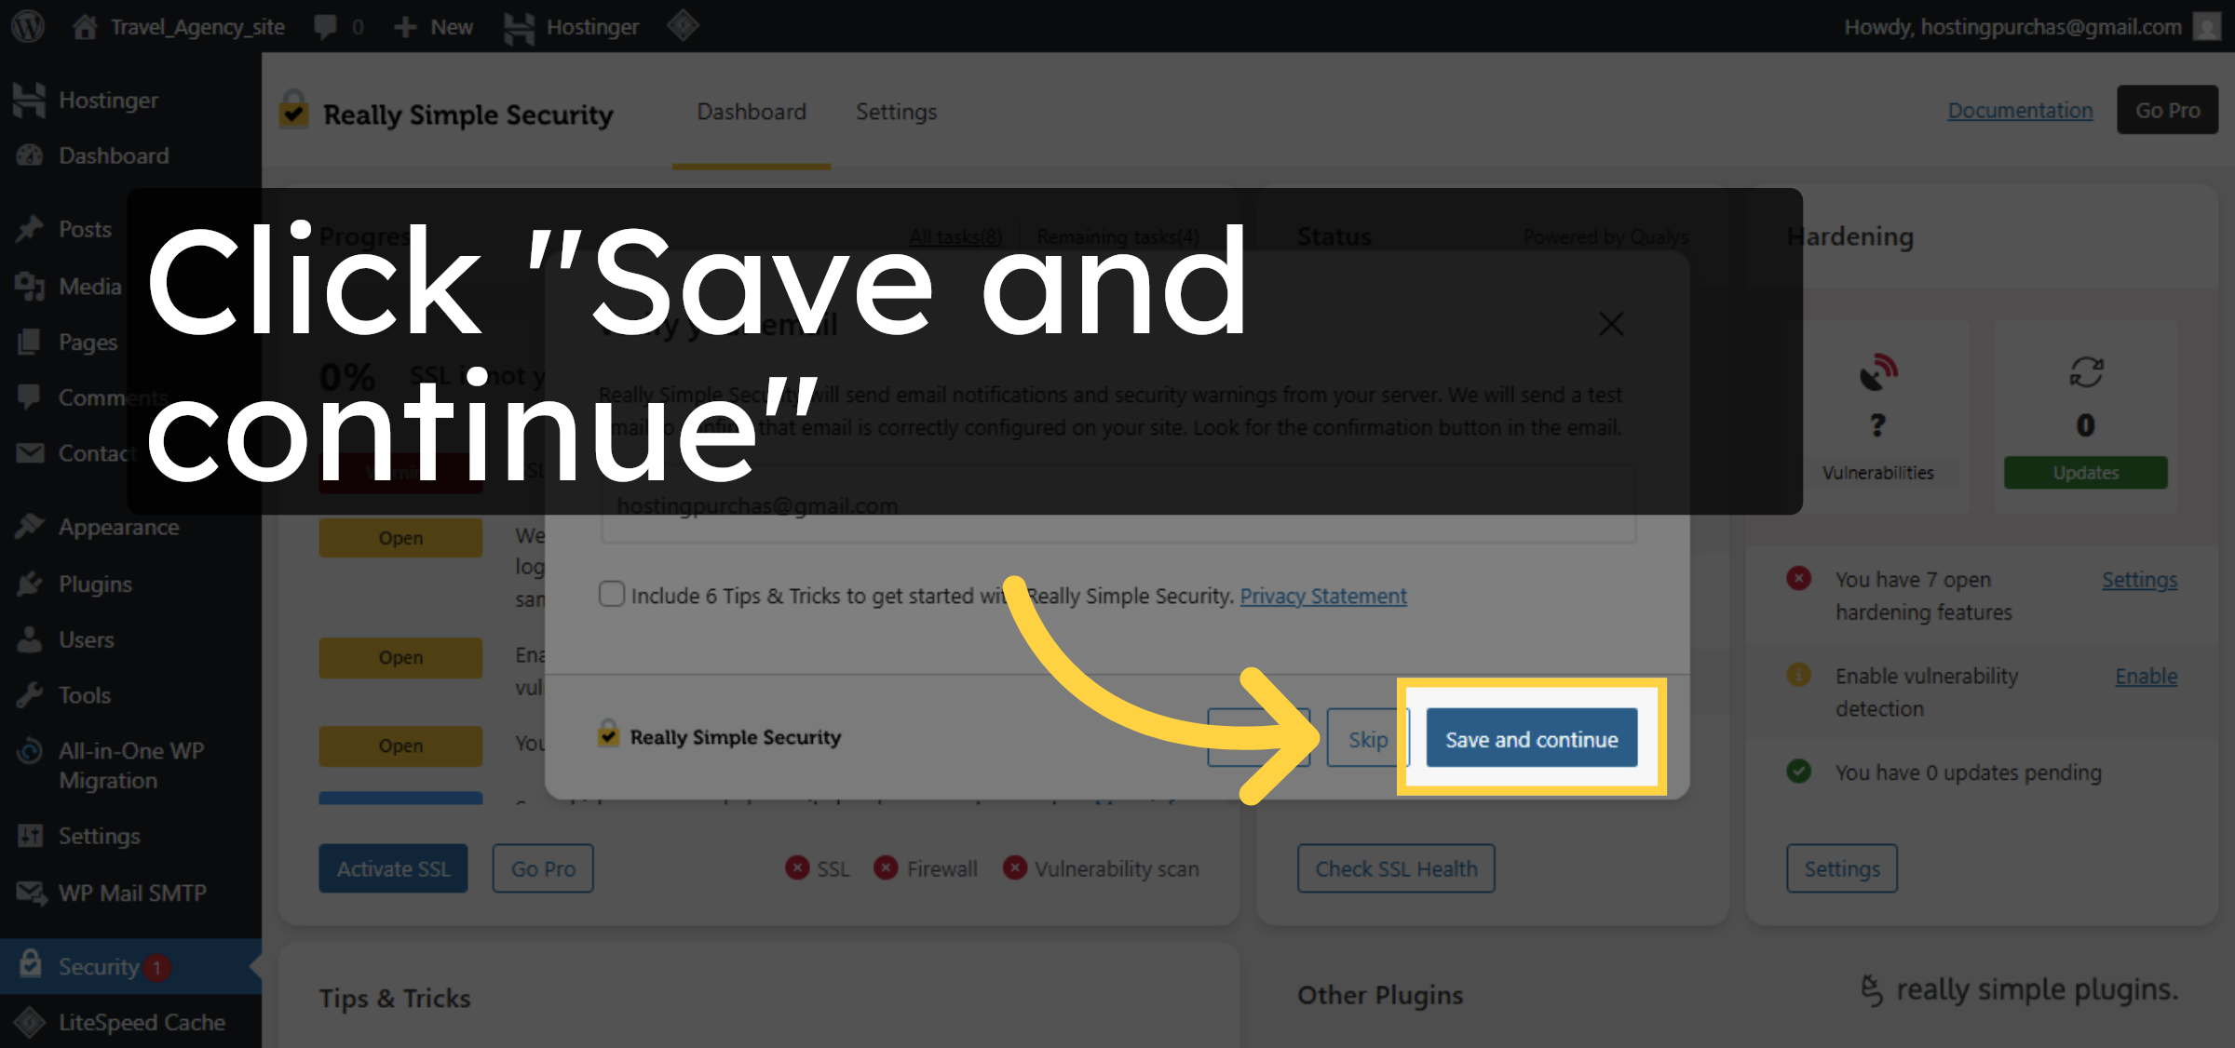Screen dimensions: 2235x1048
Task: Click the Hostinger icon in the top bar
Action: point(520,26)
